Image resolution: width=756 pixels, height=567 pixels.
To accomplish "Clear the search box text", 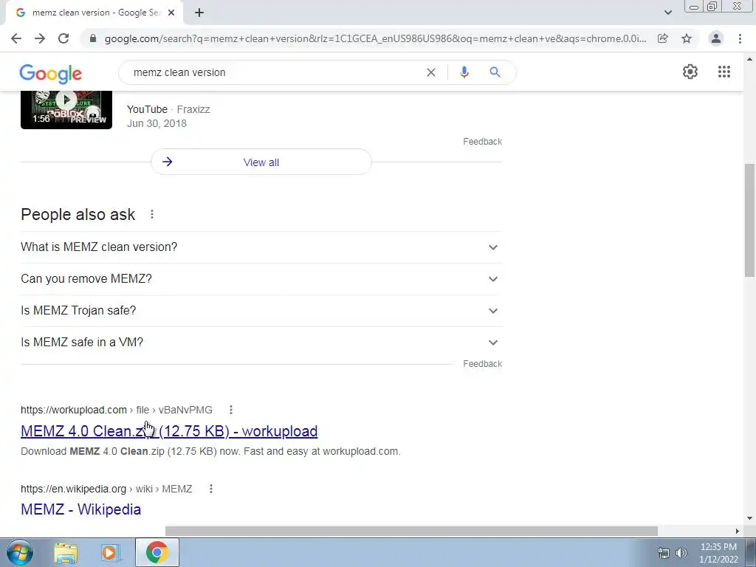I will (x=431, y=72).
